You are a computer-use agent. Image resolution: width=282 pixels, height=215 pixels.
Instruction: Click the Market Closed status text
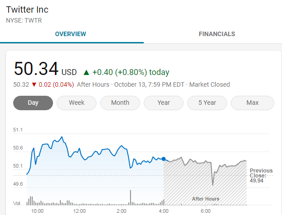pyautogui.click(x=209, y=84)
